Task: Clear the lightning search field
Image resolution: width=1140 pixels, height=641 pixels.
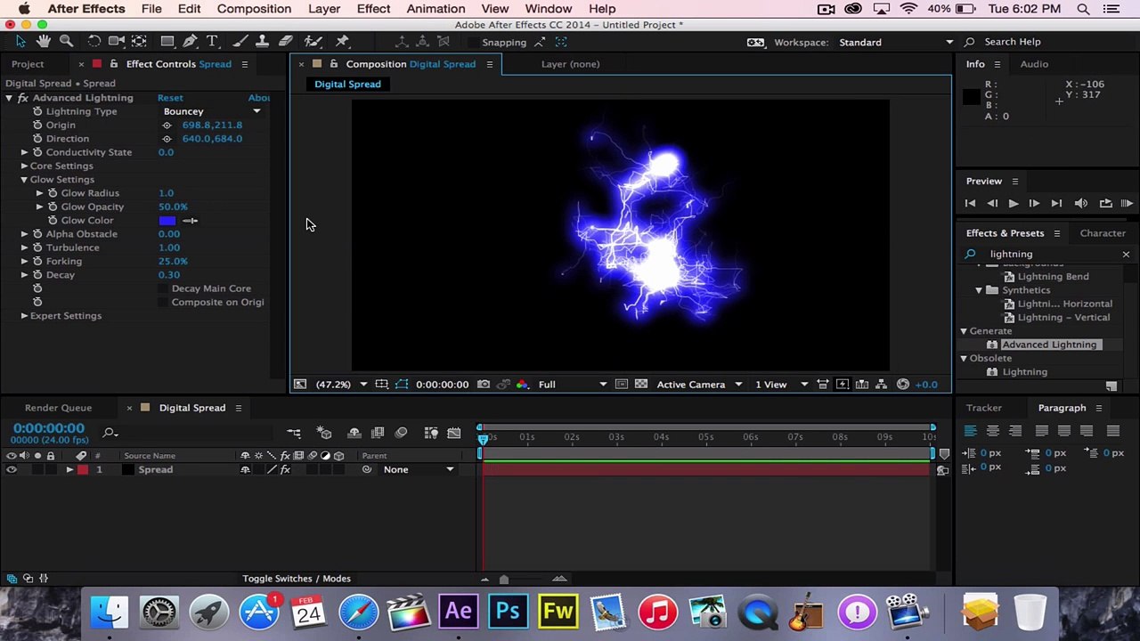Action: [1126, 255]
